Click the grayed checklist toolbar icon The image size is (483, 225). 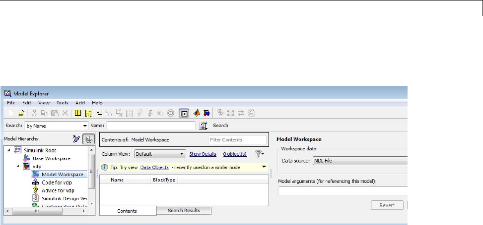[x=251, y=113]
